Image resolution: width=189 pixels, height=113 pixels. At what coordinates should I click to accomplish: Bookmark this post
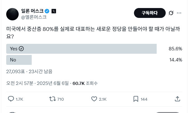(136, 99)
